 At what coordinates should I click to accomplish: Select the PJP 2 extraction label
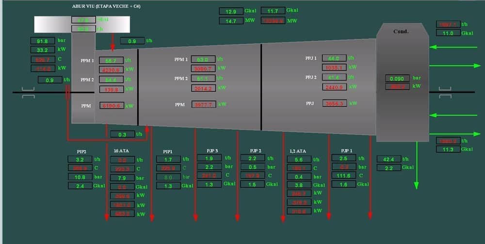click(x=256, y=150)
